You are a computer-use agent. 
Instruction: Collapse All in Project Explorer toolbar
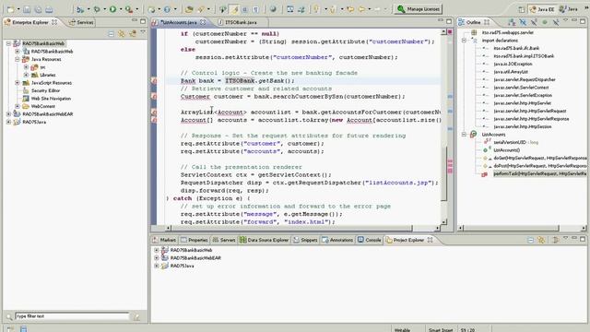[530, 240]
